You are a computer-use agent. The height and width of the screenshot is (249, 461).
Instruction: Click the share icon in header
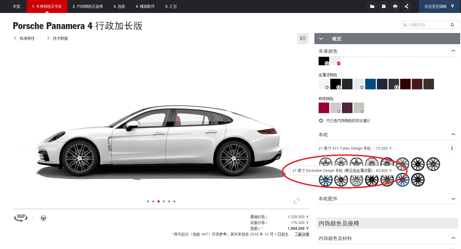(x=406, y=6)
